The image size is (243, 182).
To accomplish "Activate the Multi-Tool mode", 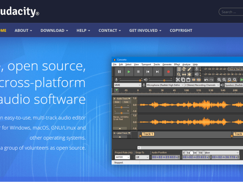I will pos(190,74).
